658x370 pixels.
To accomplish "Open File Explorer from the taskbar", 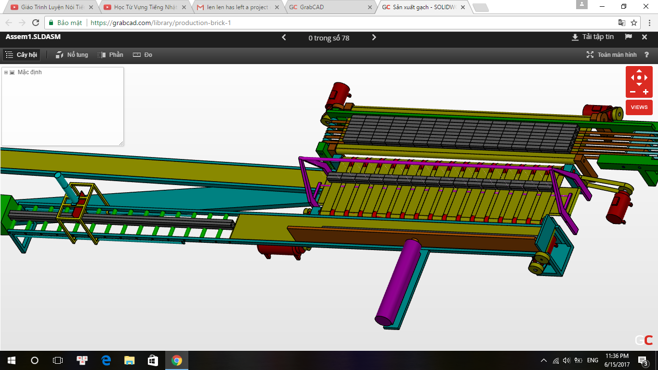I will [x=130, y=360].
